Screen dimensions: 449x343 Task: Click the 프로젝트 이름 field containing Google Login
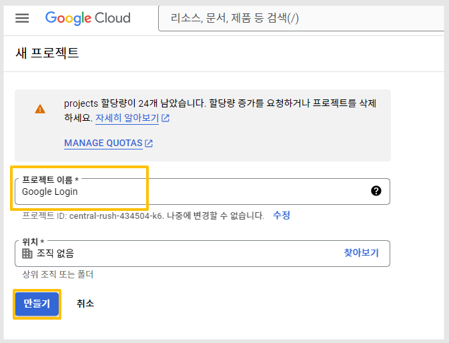pos(202,192)
